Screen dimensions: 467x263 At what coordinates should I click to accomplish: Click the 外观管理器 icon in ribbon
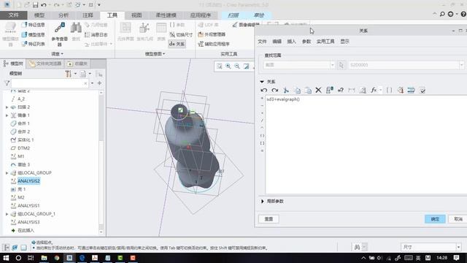(201, 34)
